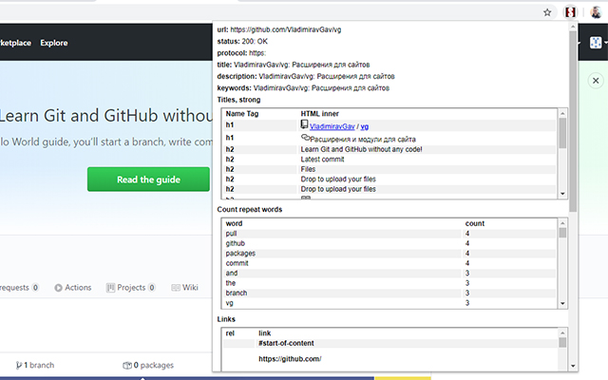Select the 'commit' word row
The image size is (608, 380).
(x=389, y=263)
